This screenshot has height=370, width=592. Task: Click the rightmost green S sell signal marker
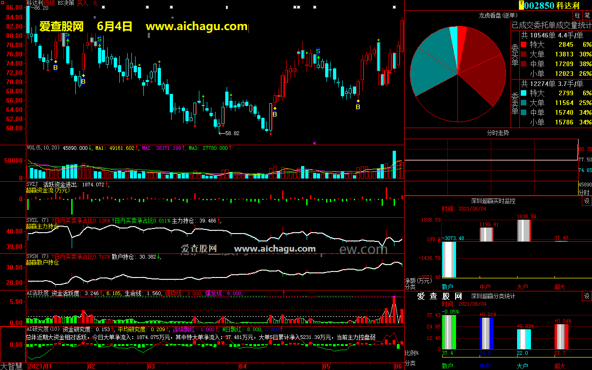[x=318, y=51]
